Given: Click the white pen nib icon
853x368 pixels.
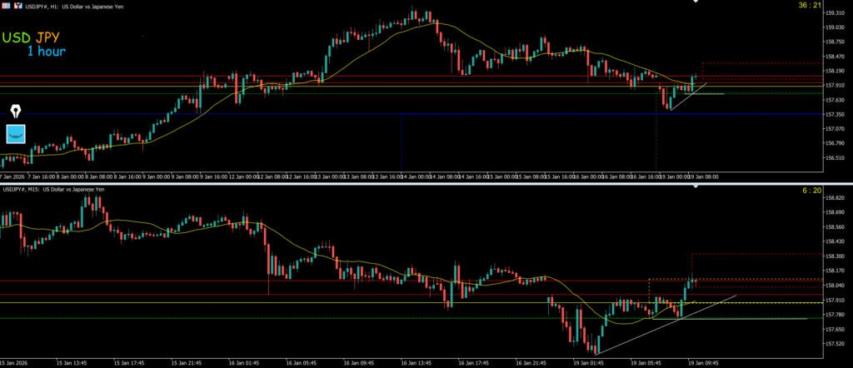Looking at the screenshot, I should coord(17,111).
